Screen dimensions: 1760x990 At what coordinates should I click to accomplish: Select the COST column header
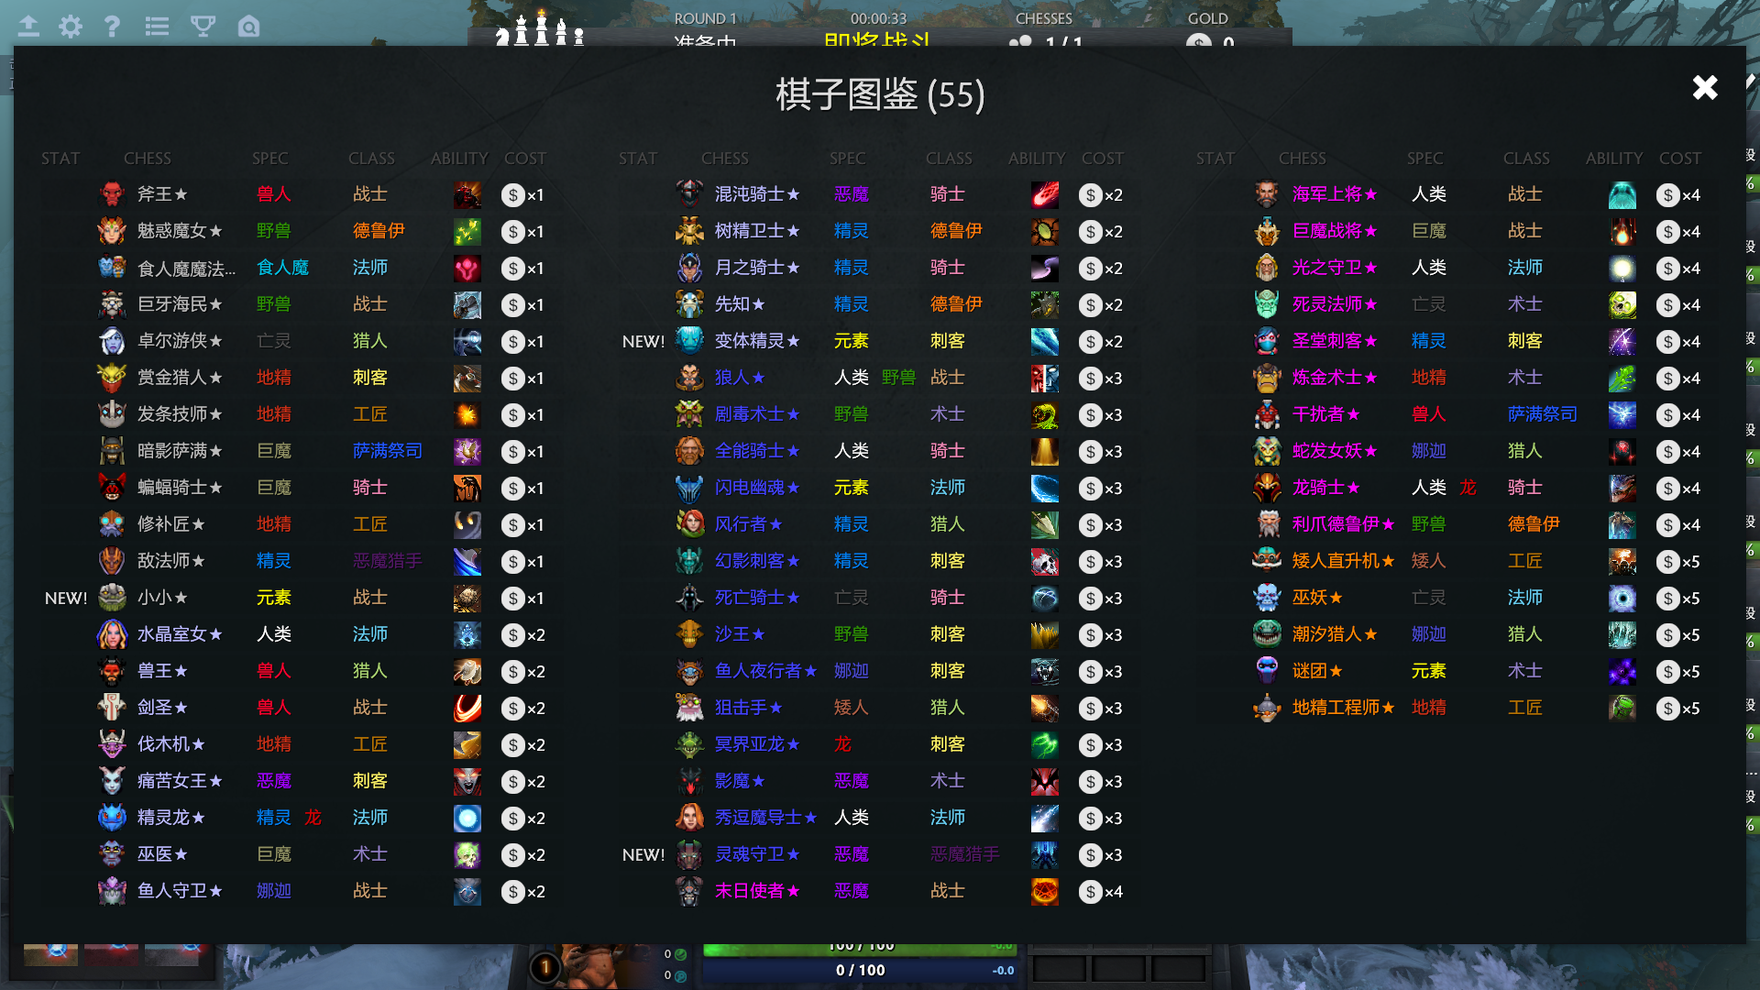coord(525,158)
